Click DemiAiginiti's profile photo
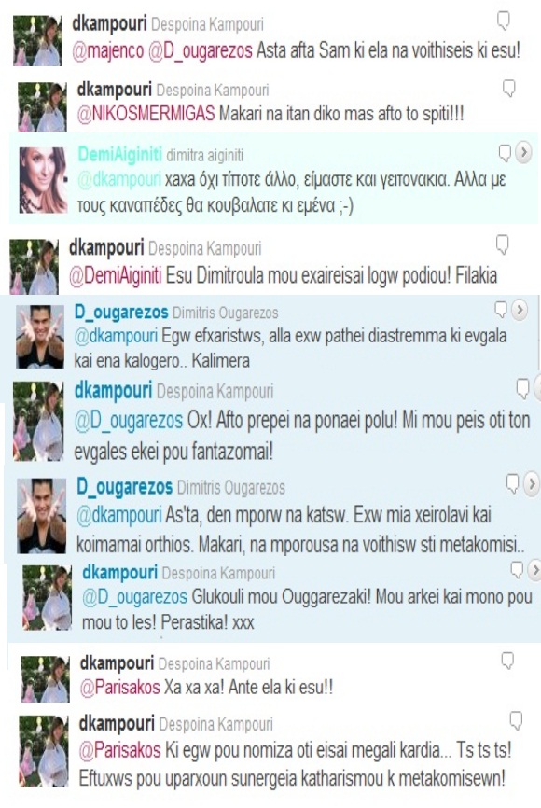 click(x=43, y=180)
